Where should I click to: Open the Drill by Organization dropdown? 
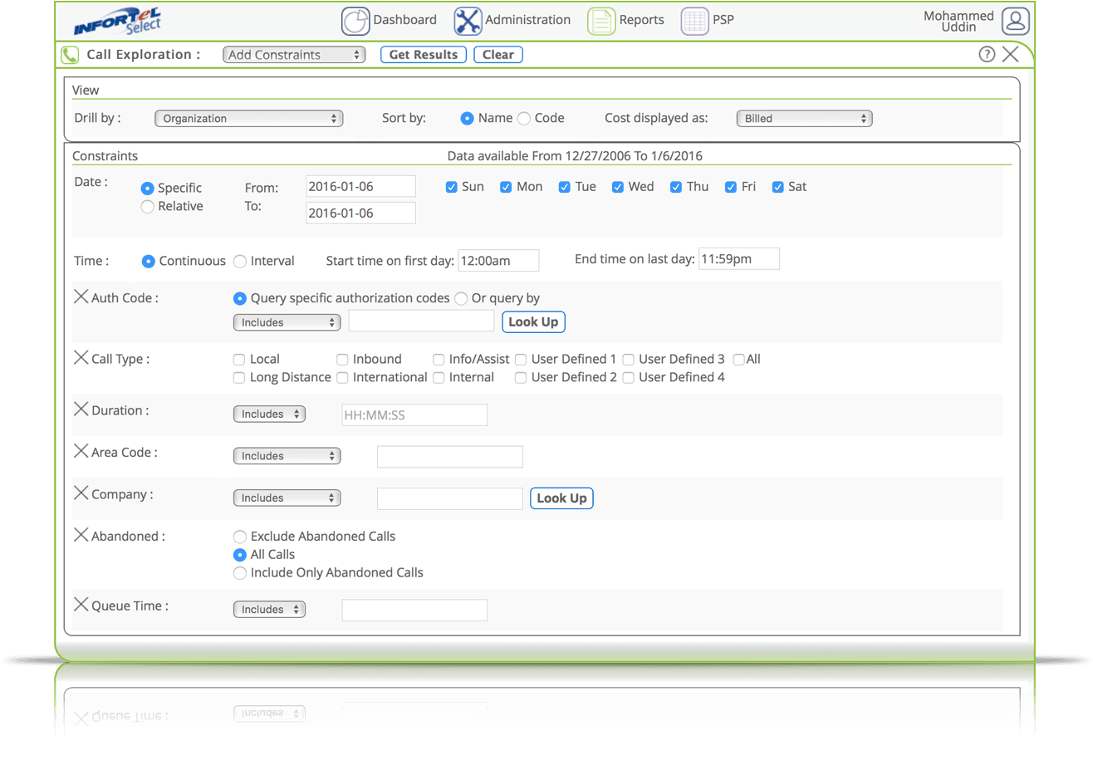[248, 118]
